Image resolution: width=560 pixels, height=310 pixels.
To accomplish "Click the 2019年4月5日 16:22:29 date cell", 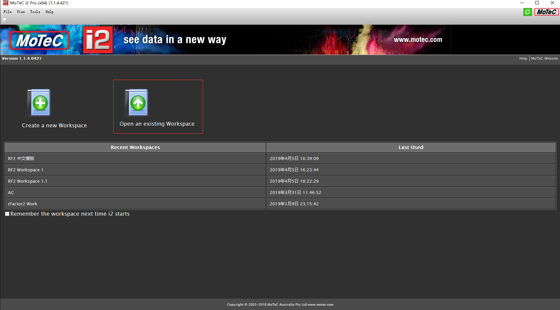I will [411, 181].
